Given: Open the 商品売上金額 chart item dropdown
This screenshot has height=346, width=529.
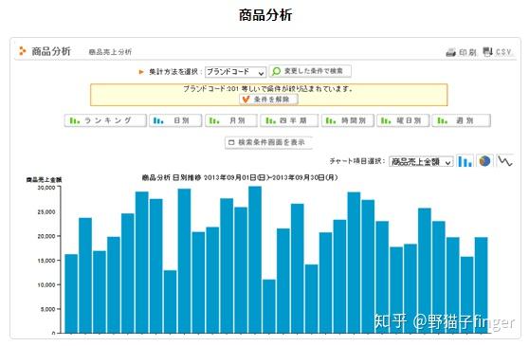Looking at the screenshot, I should 421,161.
